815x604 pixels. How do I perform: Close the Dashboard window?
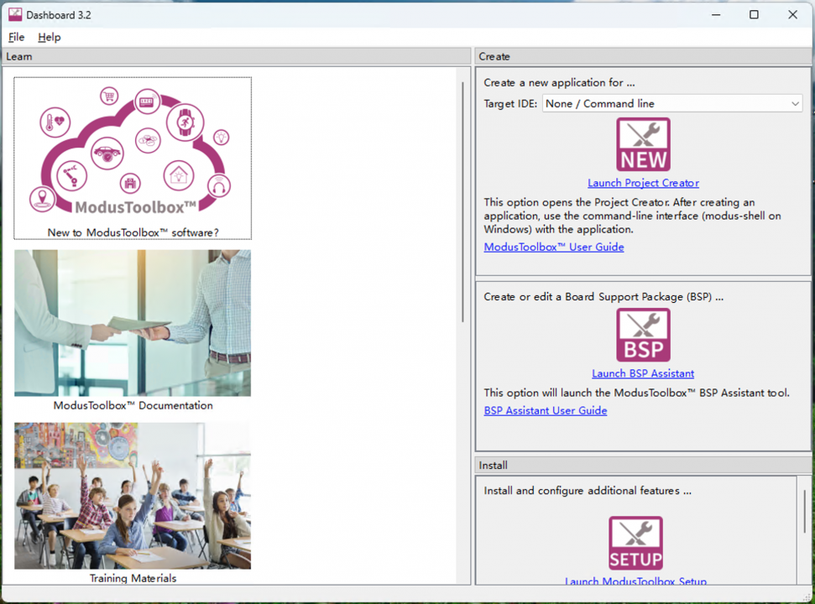[792, 14]
